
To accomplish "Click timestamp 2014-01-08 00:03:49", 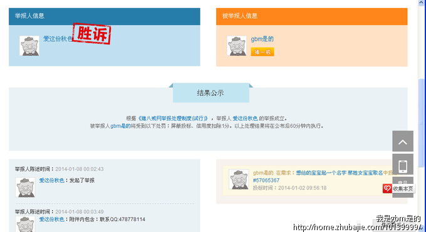I will click(x=80, y=211).
